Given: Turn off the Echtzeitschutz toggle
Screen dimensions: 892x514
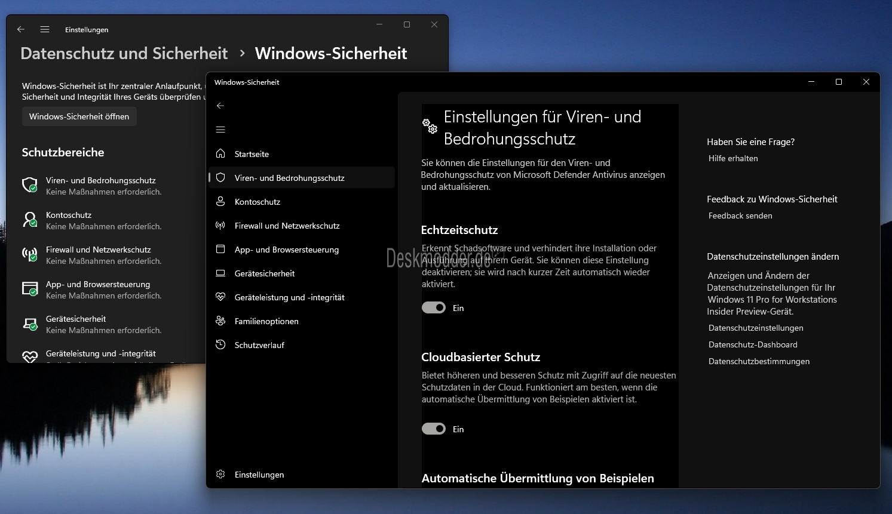Looking at the screenshot, I should point(434,307).
